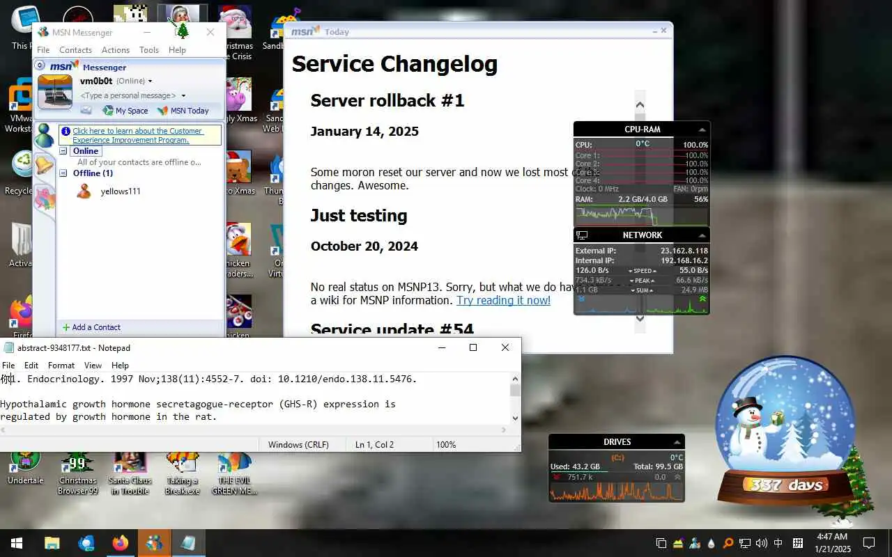The width and height of the screenshot is (892, 557).
Task: Open the Contacts menu in MSN Messenger
Action: pos(75,50)
